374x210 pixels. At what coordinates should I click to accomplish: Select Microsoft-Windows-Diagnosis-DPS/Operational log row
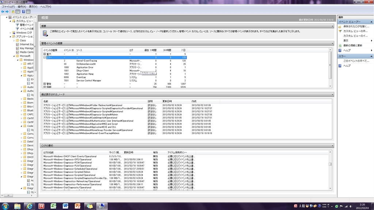(x=119, y=160)
